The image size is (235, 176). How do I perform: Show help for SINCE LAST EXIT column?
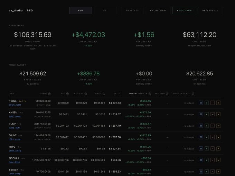coord(193,94)
